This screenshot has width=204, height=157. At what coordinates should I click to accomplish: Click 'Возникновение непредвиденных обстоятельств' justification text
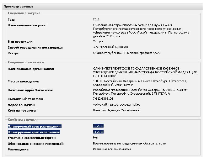tap(129, 144)
